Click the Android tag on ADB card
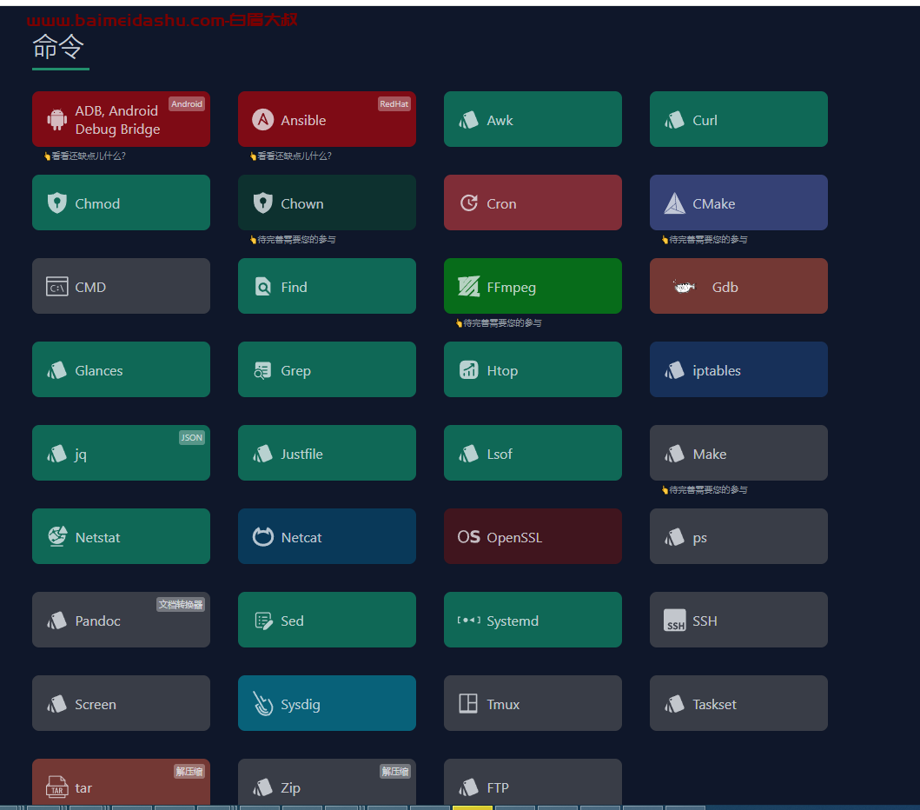The height and width of the screenshot is (810, 920). pos(187,104)
